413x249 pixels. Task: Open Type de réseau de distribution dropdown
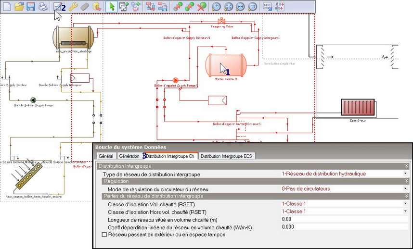(x=405, y=174)
